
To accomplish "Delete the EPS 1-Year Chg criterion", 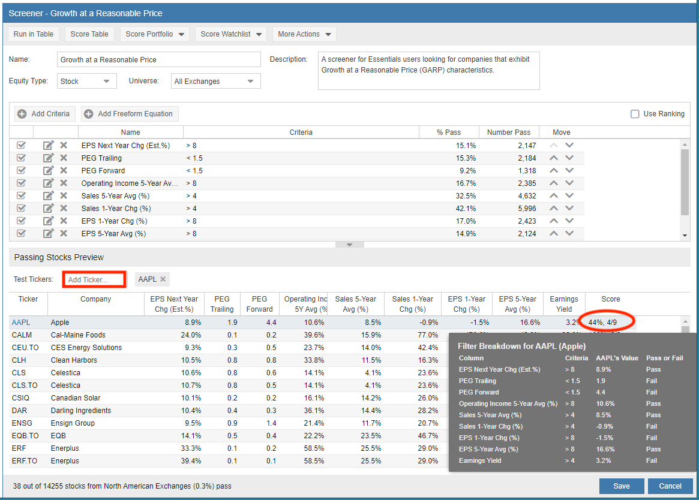I will pyautogui.click(x=64, y=221).
